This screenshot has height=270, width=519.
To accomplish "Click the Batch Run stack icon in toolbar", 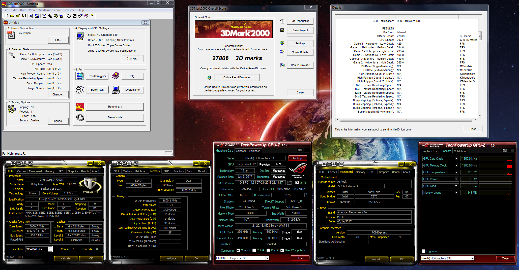I will [x=80, y=16].
